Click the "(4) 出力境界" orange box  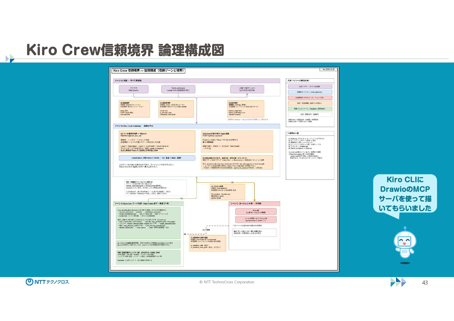[x=246, y=109]
